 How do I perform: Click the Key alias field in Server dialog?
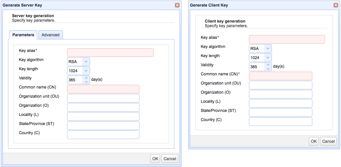110,52
